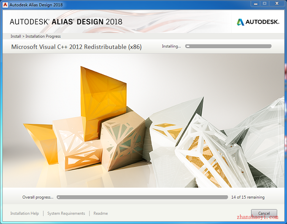Click the "Overall progress..." label
Viewport: 287px width, 224px height.
[38, 197]
